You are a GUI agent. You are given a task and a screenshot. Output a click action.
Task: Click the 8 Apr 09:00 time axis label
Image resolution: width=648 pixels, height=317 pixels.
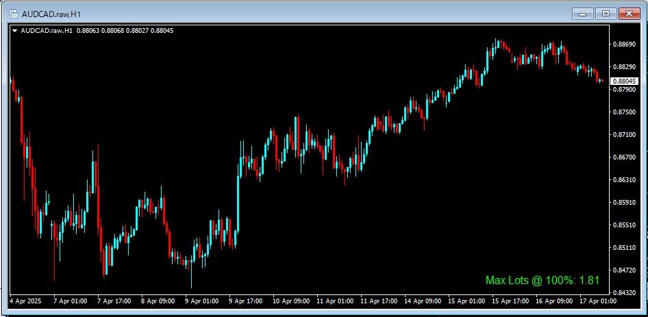158,301
